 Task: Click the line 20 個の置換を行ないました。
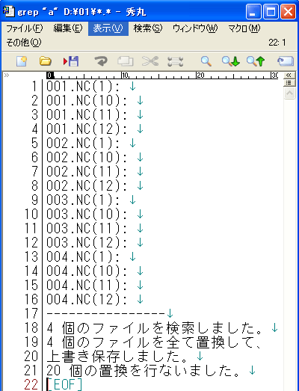(x=144, y=371)
